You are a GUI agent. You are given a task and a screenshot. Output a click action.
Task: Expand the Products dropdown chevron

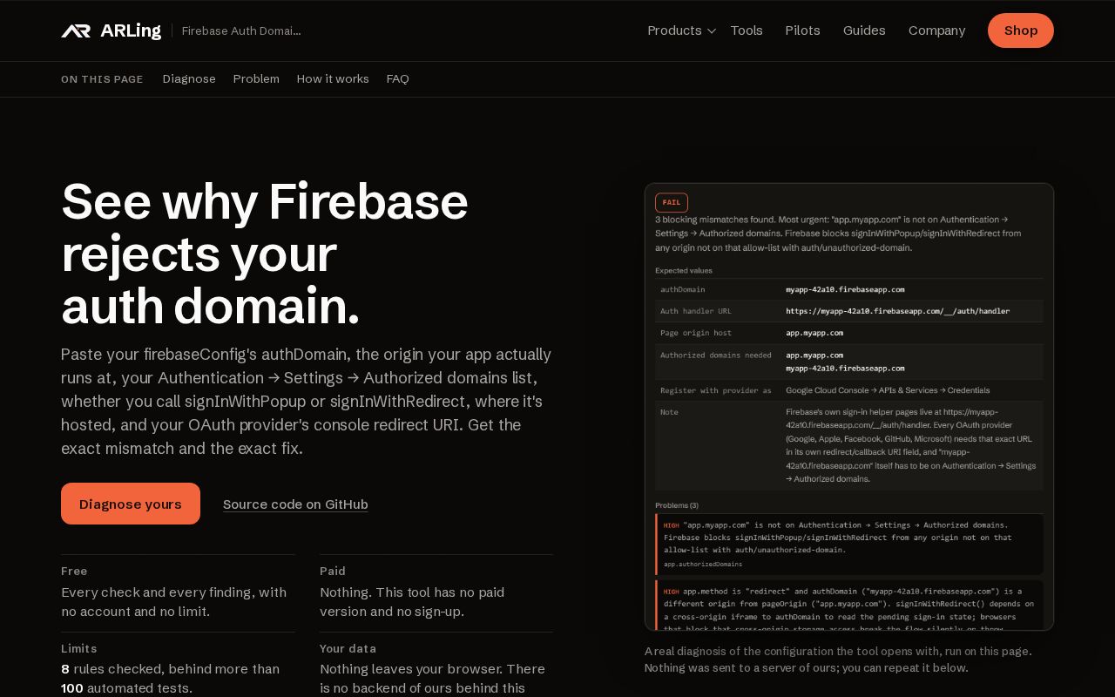pos(711,31)
